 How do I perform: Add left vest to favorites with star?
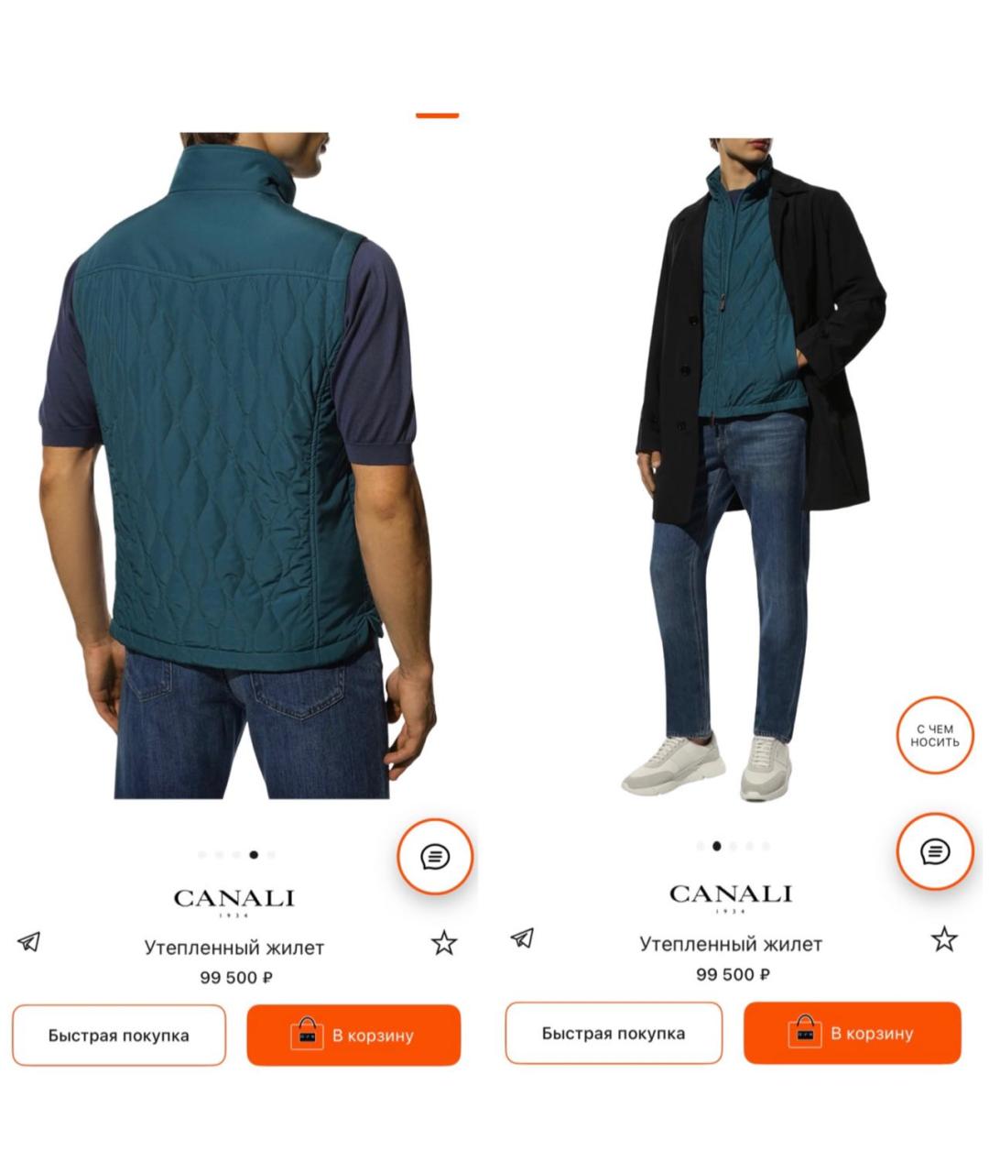coord(444,942)
